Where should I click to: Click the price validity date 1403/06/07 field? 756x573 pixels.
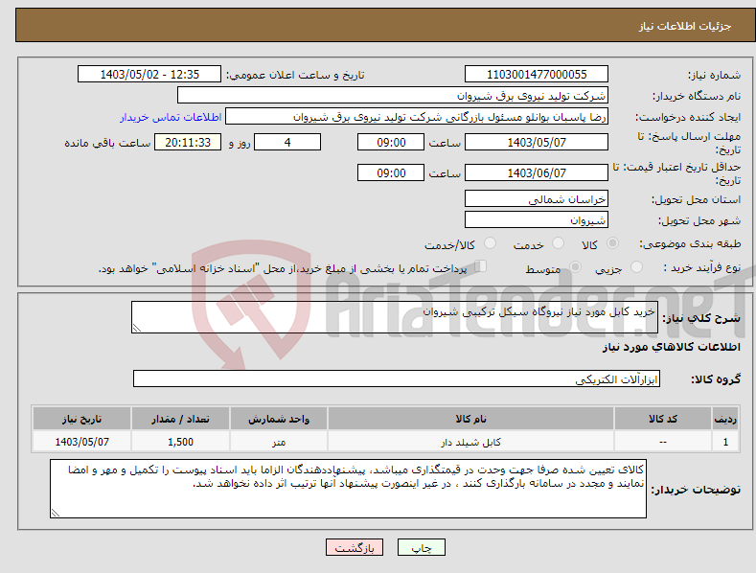[x=537, y=172]
